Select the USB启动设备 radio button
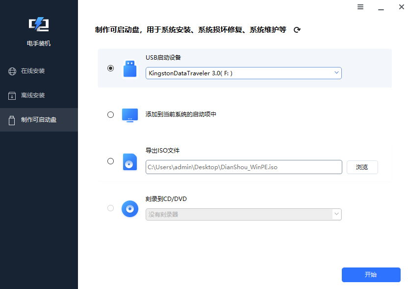 [x=110, y=68]
